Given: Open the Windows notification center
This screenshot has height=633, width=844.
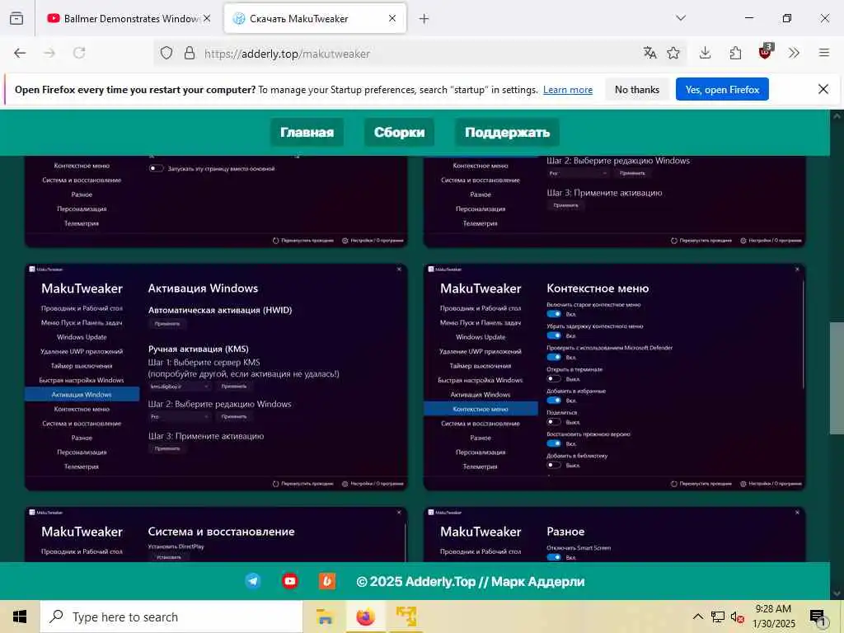Looking at the screenshot, I should pos(818,617).
